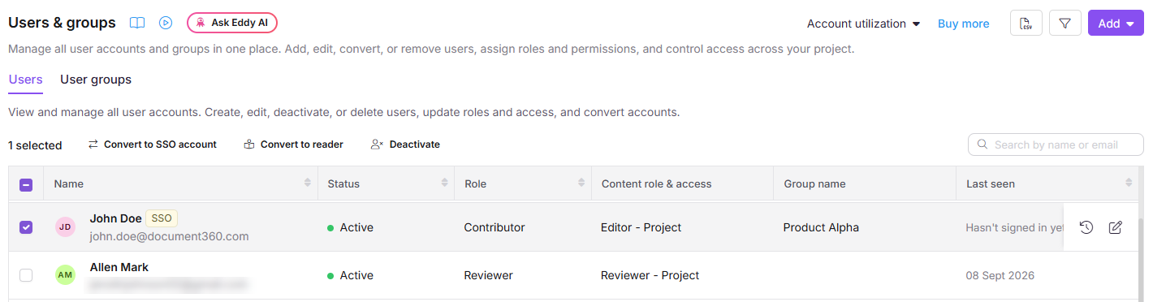The height and width of the screenshot is (302, 1153).
Task: Click the 08 Sept 2026 last seen date
Action: tap(1000, 275)
